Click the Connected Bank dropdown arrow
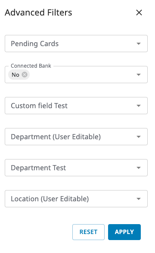 (139, 75)
